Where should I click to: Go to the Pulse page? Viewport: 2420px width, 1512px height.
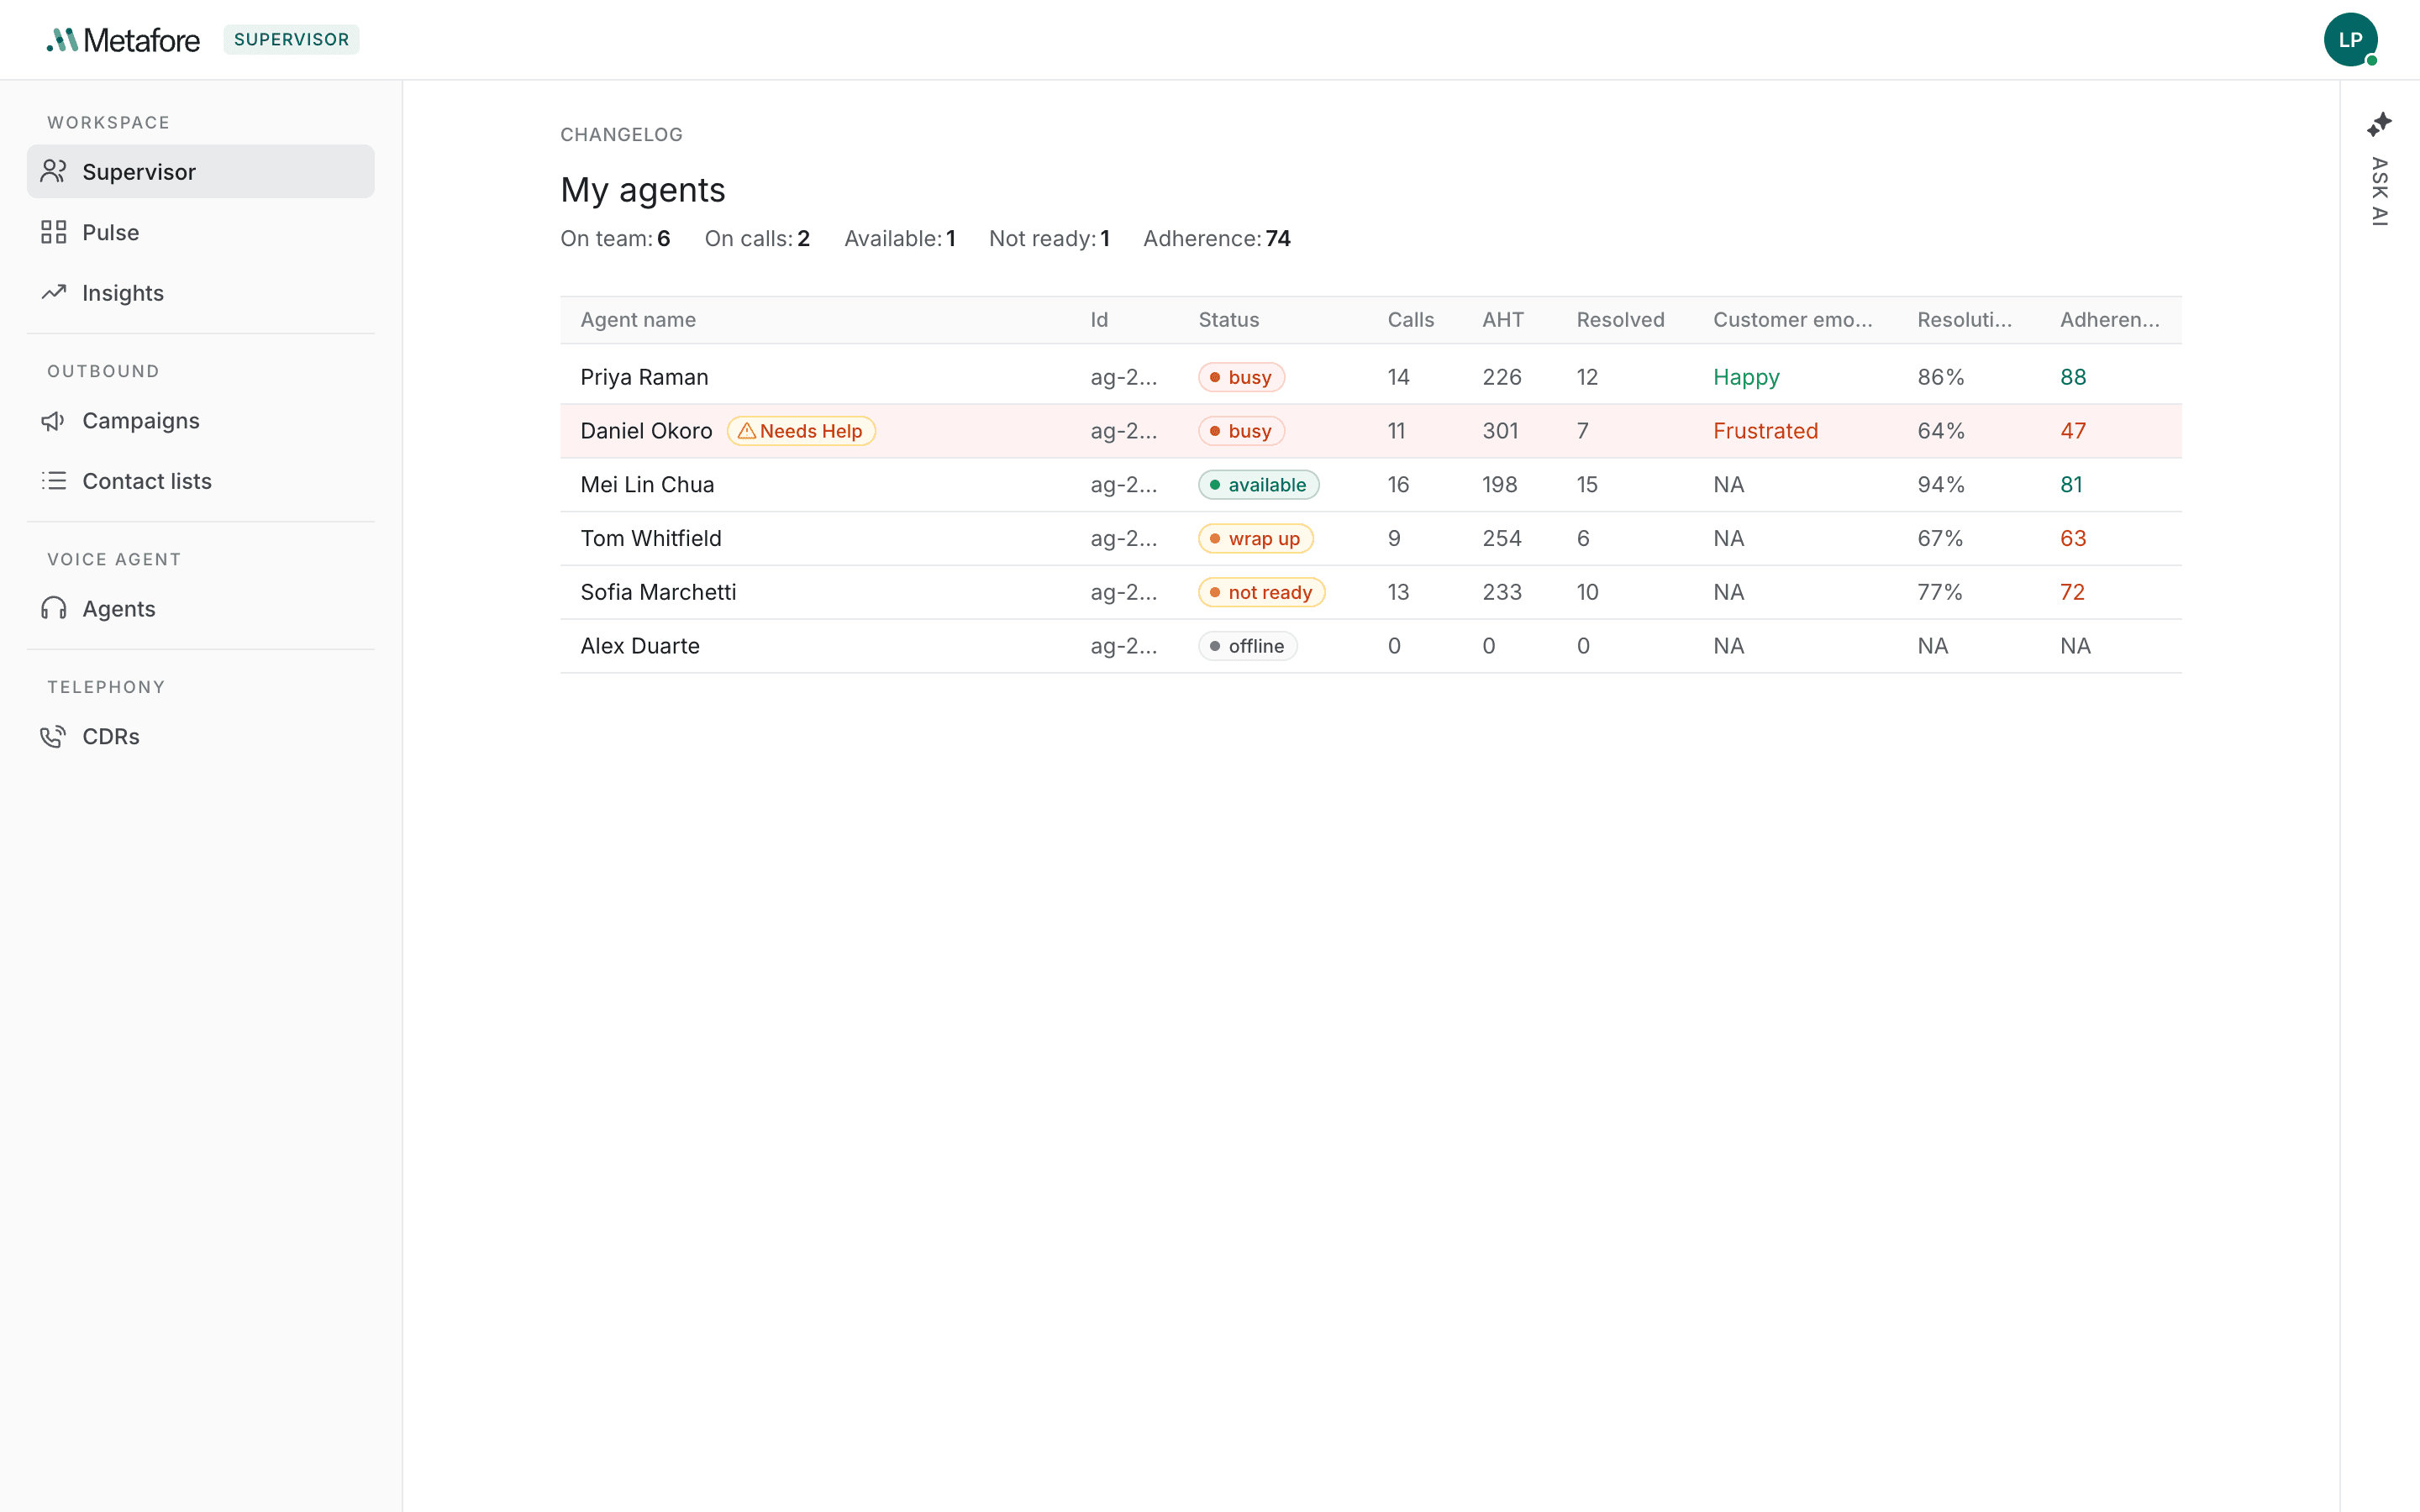(201, 232)
